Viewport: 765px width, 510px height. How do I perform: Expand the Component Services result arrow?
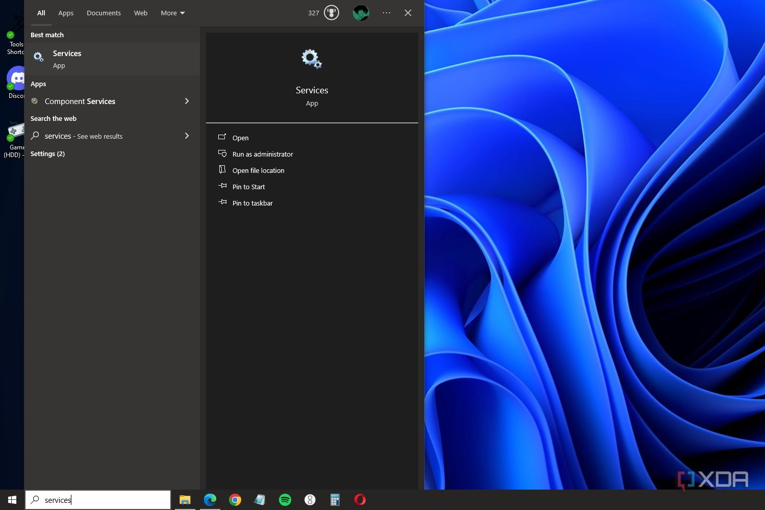tap(187, 101)
